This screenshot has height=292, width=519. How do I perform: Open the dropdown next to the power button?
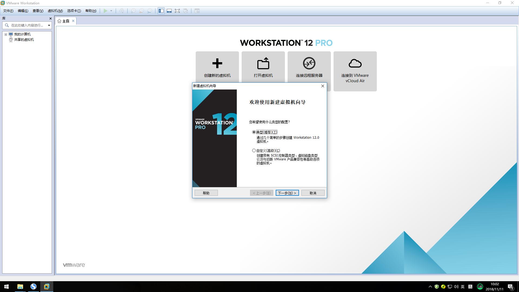pos(111,11)
